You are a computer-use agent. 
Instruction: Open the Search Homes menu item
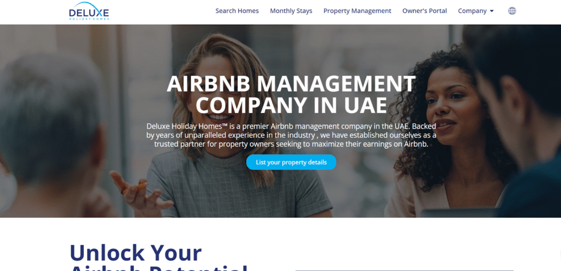237,11
